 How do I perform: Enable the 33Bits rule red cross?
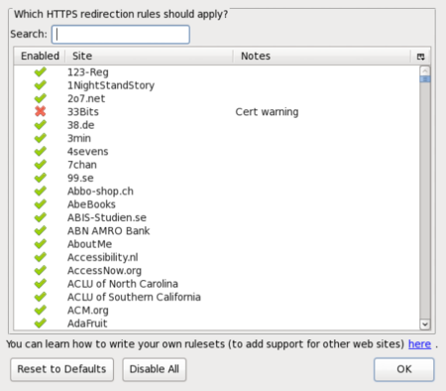41,111
